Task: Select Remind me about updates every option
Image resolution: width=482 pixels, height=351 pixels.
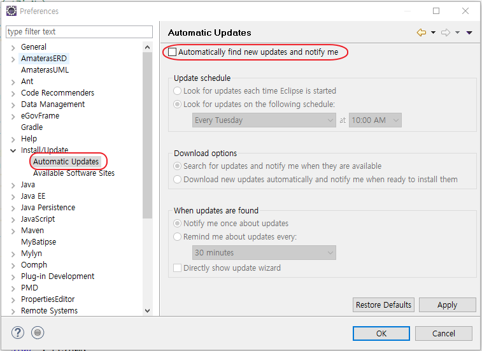Action: (178, 237)
